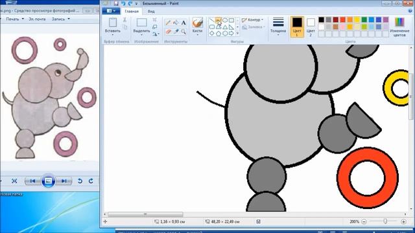Open Печать menu in photo viewer
This screenshot has height=233, width=415.
pyautogui.click(x=15, y=19)
